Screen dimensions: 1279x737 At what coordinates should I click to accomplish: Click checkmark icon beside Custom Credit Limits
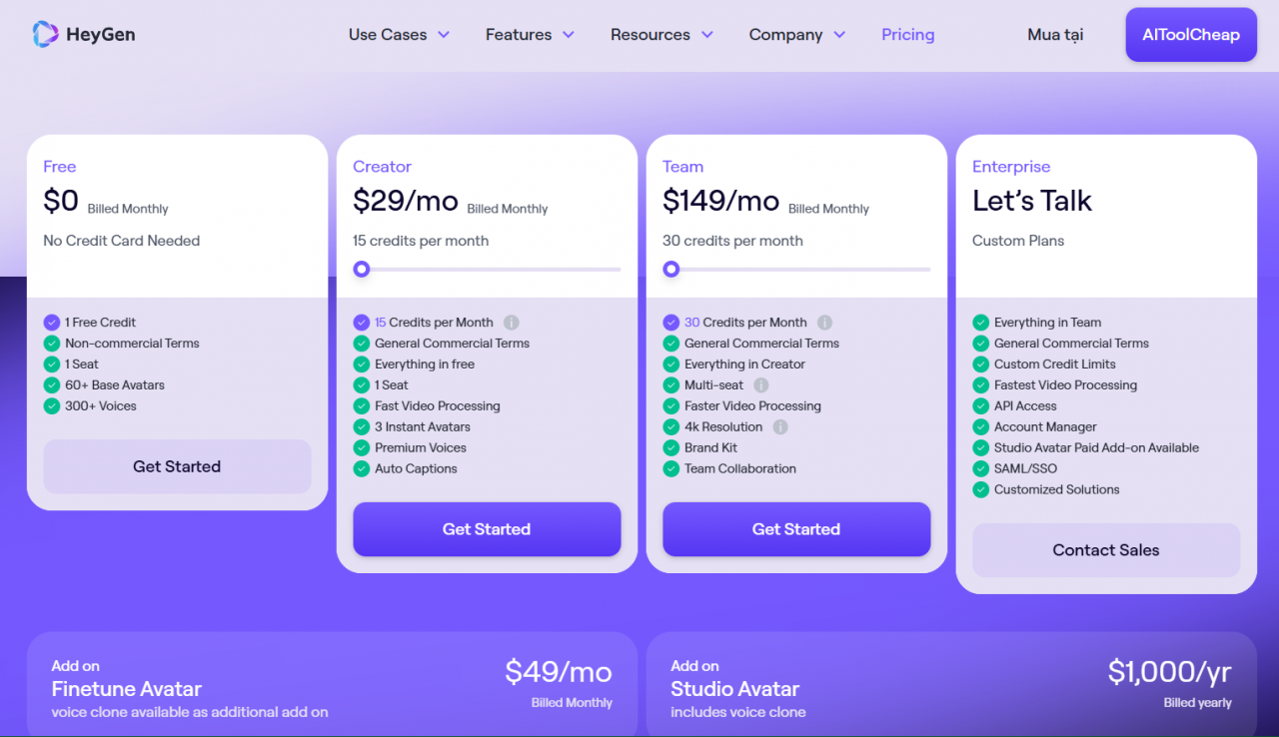tap(981, 365)
